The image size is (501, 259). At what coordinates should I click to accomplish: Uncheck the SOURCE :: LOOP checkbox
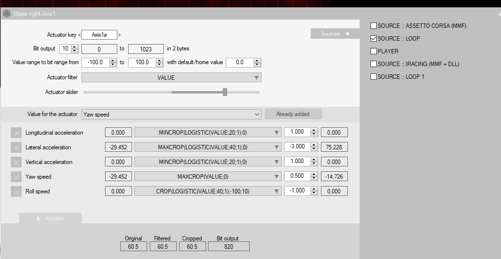point(373,39)
